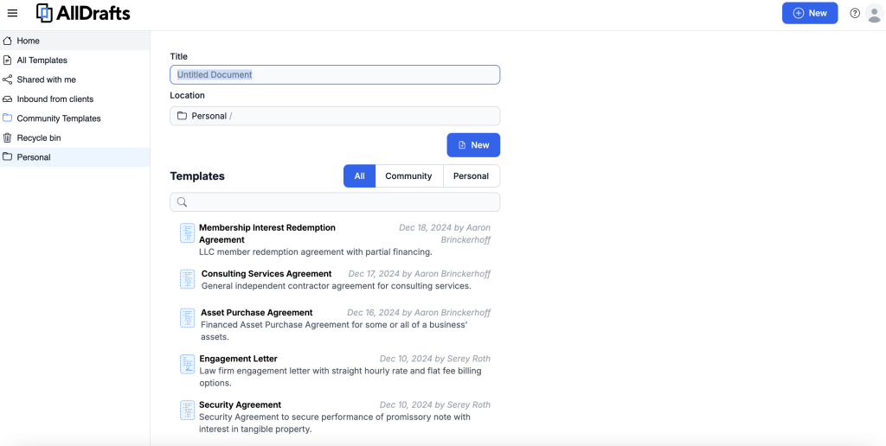Click the Engagement Letter document icon
Screen dimensions: 886x446
187,364
